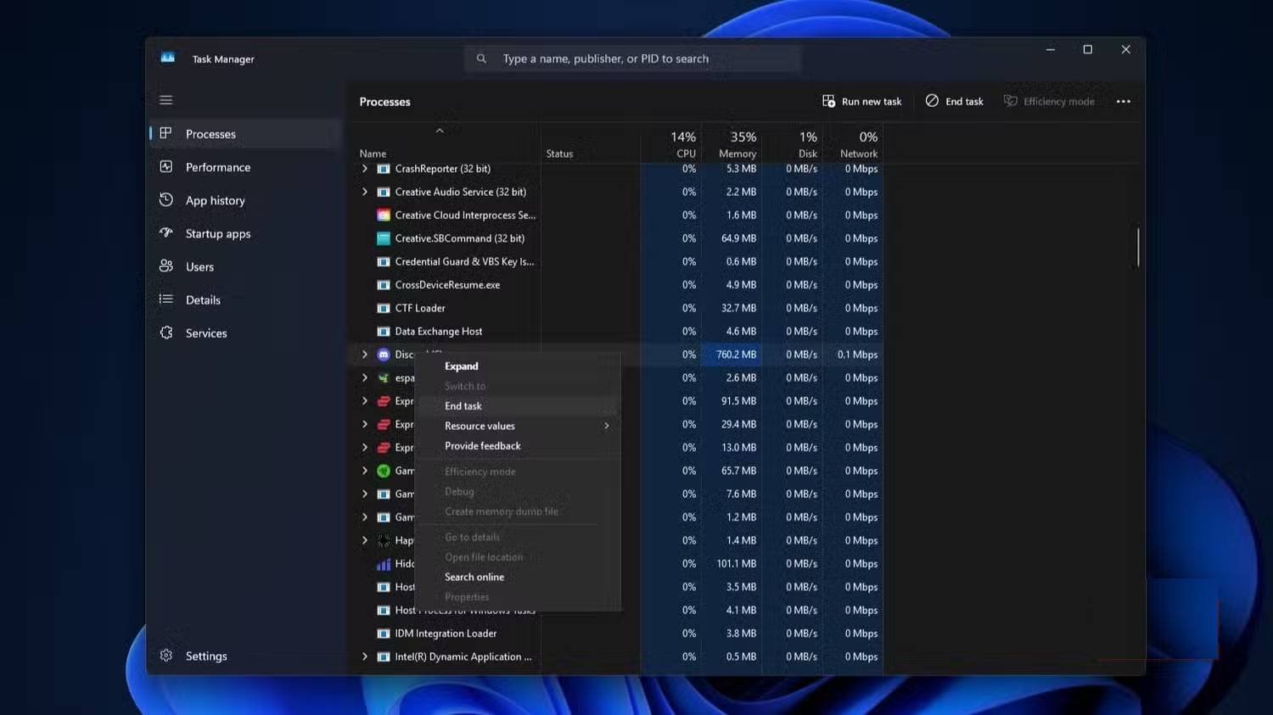Click the Credential Guard process icon
Image resolution: width=1273 pixels, height=715 pixels.
click(384, 262)
